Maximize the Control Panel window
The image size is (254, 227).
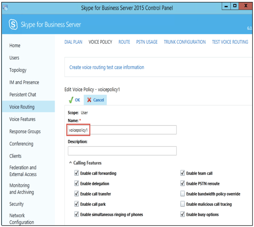[235, 6]
